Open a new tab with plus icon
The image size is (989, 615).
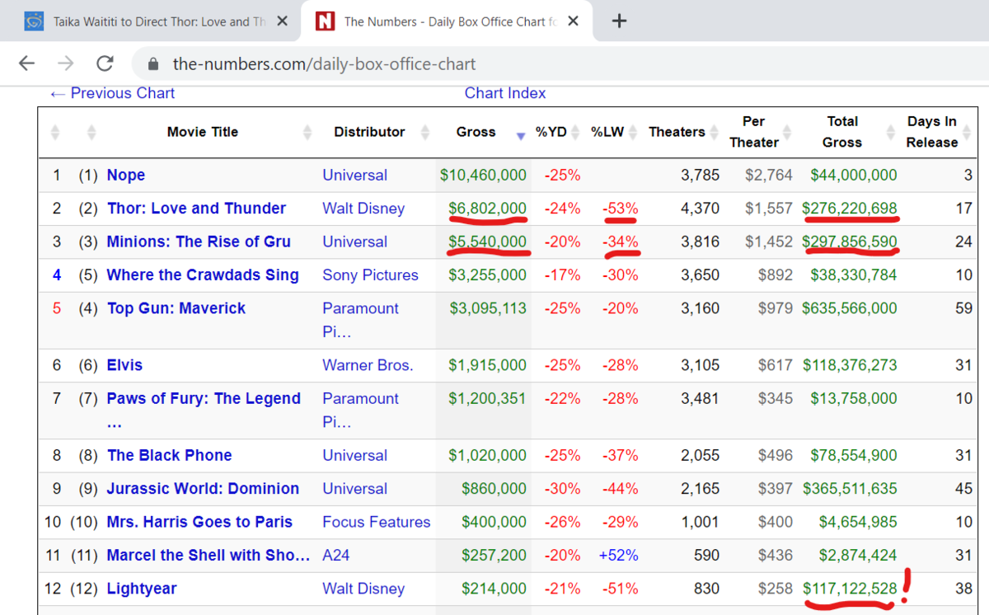click(x=620, y=21)
